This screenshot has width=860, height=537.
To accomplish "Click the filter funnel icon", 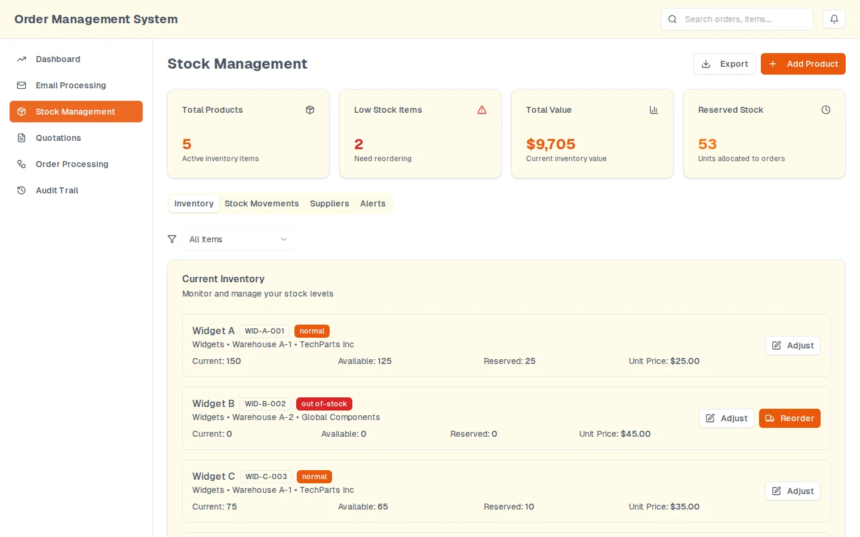I will pyautogui.click(x=172, y=239).
